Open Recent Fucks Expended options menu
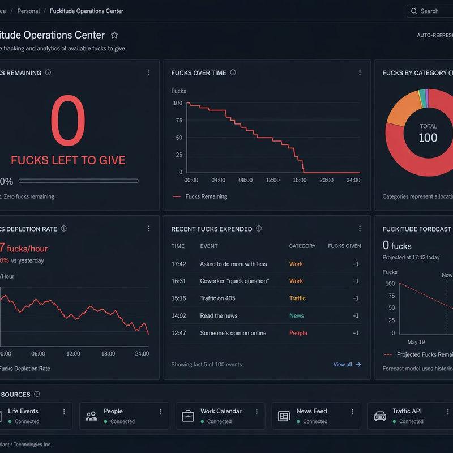The width and height of the screenshot is (453, 453). click(x=360, y=229)
